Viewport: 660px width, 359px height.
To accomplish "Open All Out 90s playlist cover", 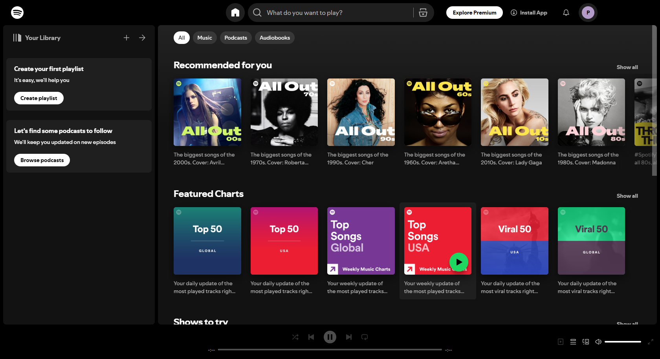I will pos(361,112).
